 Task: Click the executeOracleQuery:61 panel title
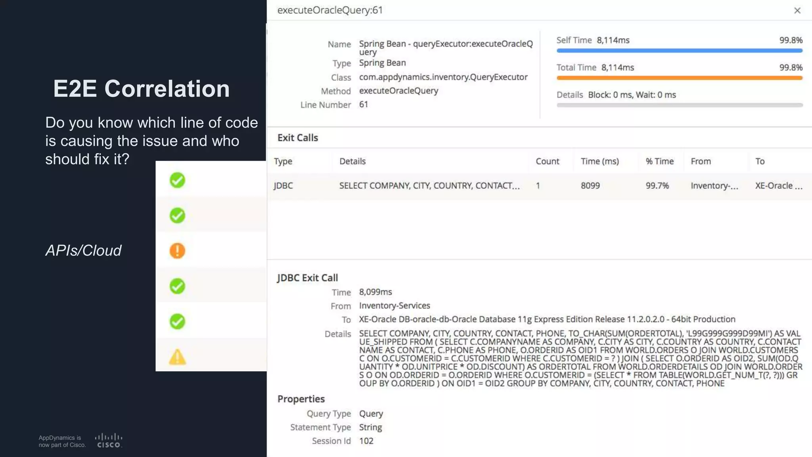coord(330,10)
